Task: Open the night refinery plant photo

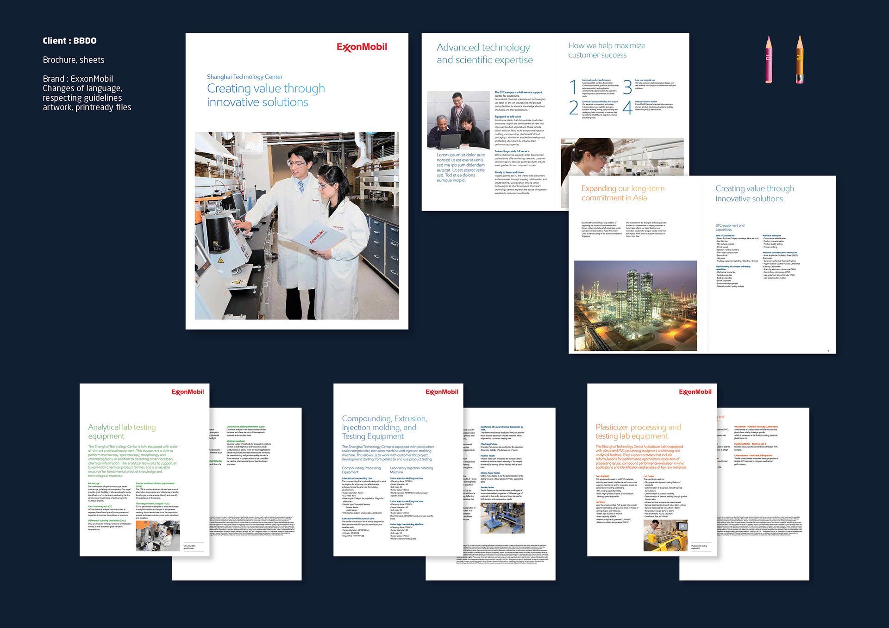Action: coord(635,305)
